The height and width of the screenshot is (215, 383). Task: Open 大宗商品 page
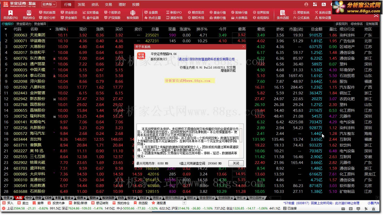click(239, 18)
